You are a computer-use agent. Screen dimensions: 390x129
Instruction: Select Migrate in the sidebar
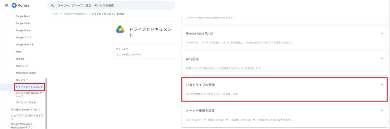point(20,59)
